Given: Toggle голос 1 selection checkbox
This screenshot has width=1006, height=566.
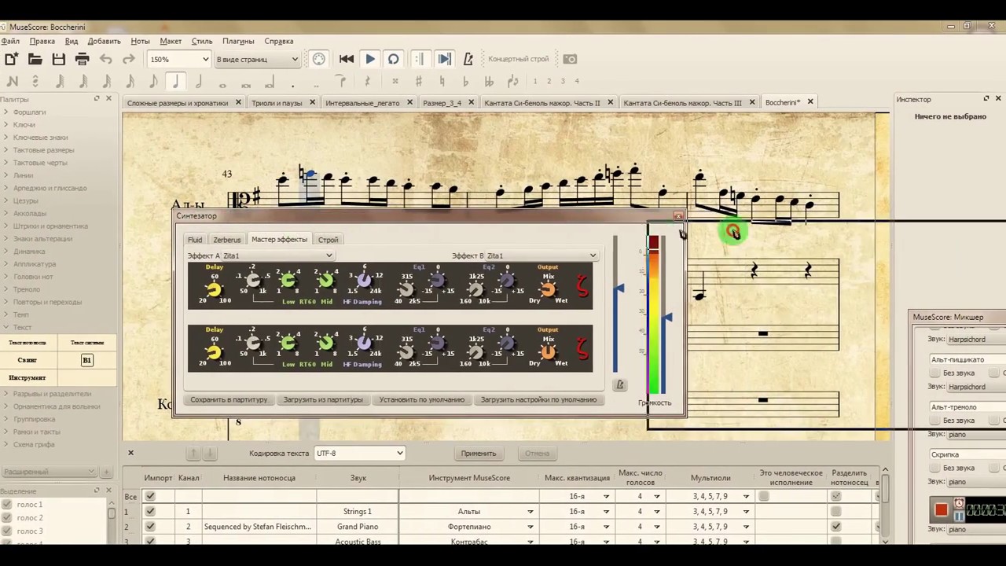Looking at the screenshot, I should [x=7, y=505].
